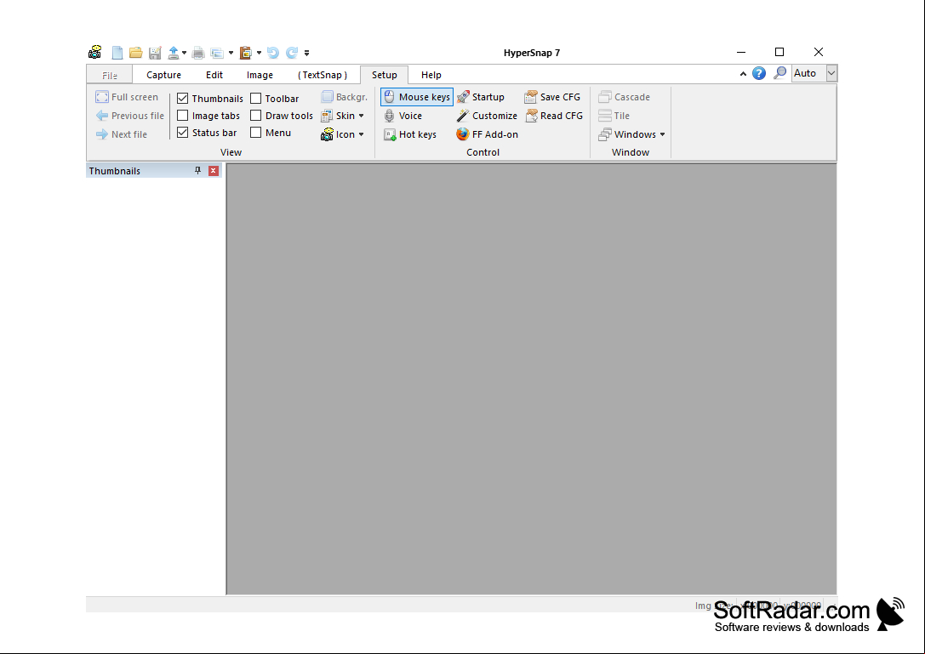Viewport: 925px width, 654px height.
Task: Open the Skin dropdown
Action: click(343, 116)
